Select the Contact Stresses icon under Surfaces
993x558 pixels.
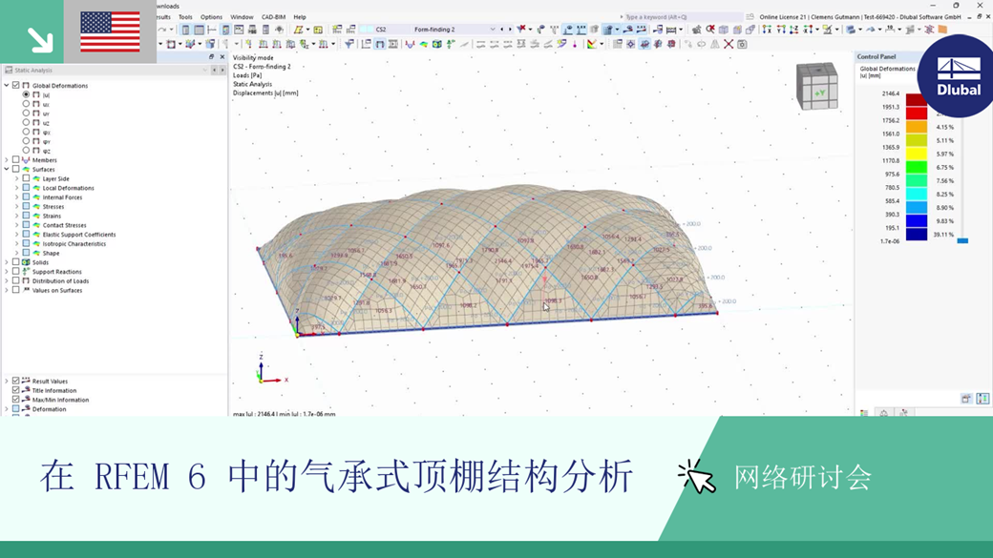pyautogui.click(x=35, y=224)
